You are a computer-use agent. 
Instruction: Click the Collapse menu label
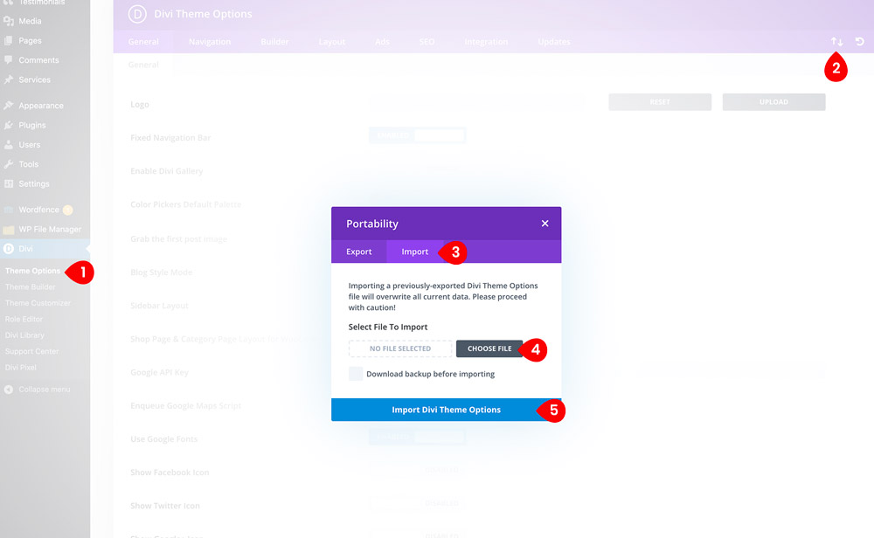[x=45, y=390]
